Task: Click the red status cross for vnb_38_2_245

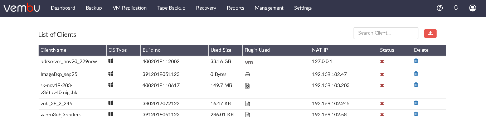Action: 382,104
